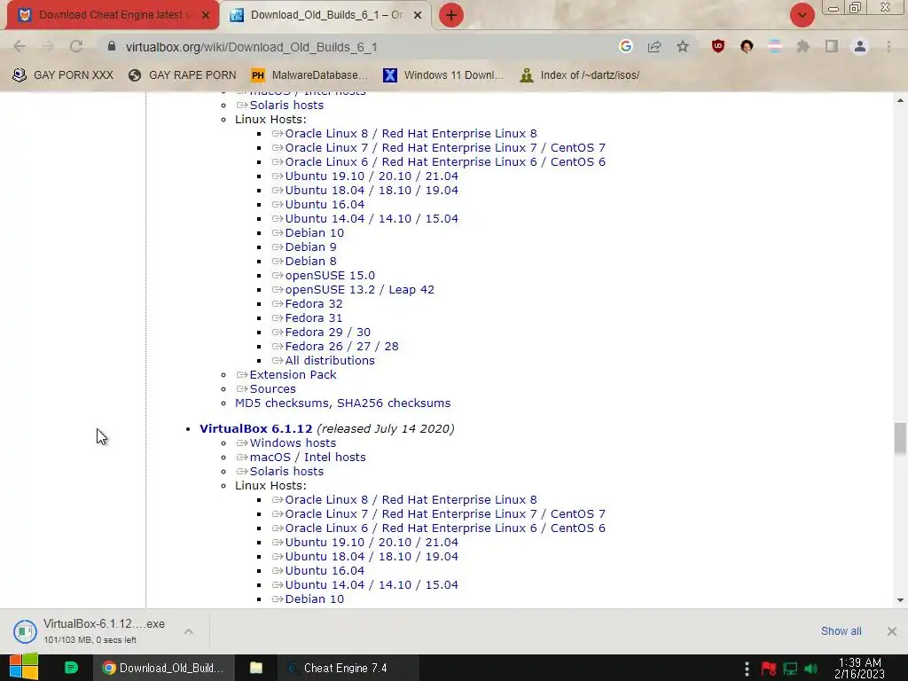Switch to Chrome window in taskbar
This screenshot has height=681, width=908.
164,668
